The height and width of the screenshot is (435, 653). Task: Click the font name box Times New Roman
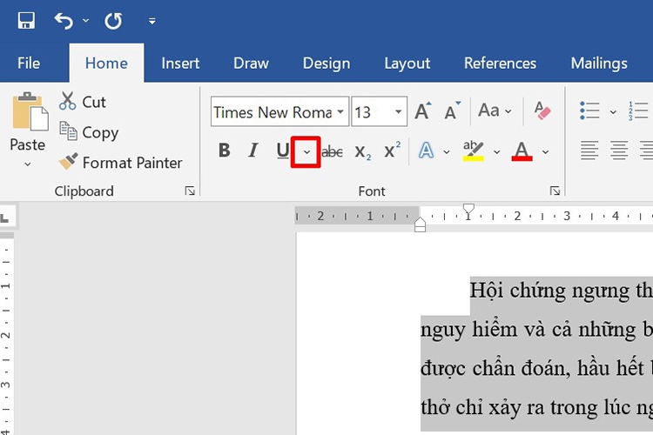pyautogui.click(x=273, y=111)
